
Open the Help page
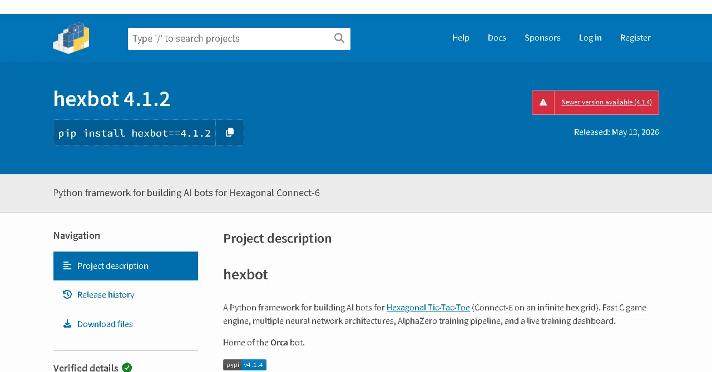(461, 38)
